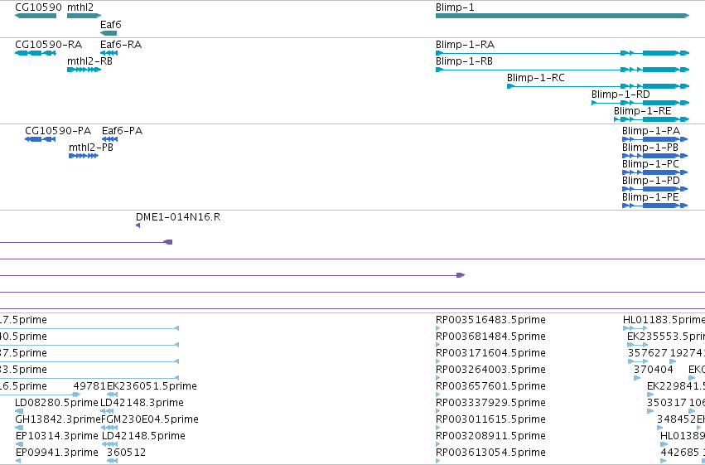The width and height of the screenshot is (705, 465).
Task: Choose the Blimp-1-PC protein label
Action: point(650,164)
